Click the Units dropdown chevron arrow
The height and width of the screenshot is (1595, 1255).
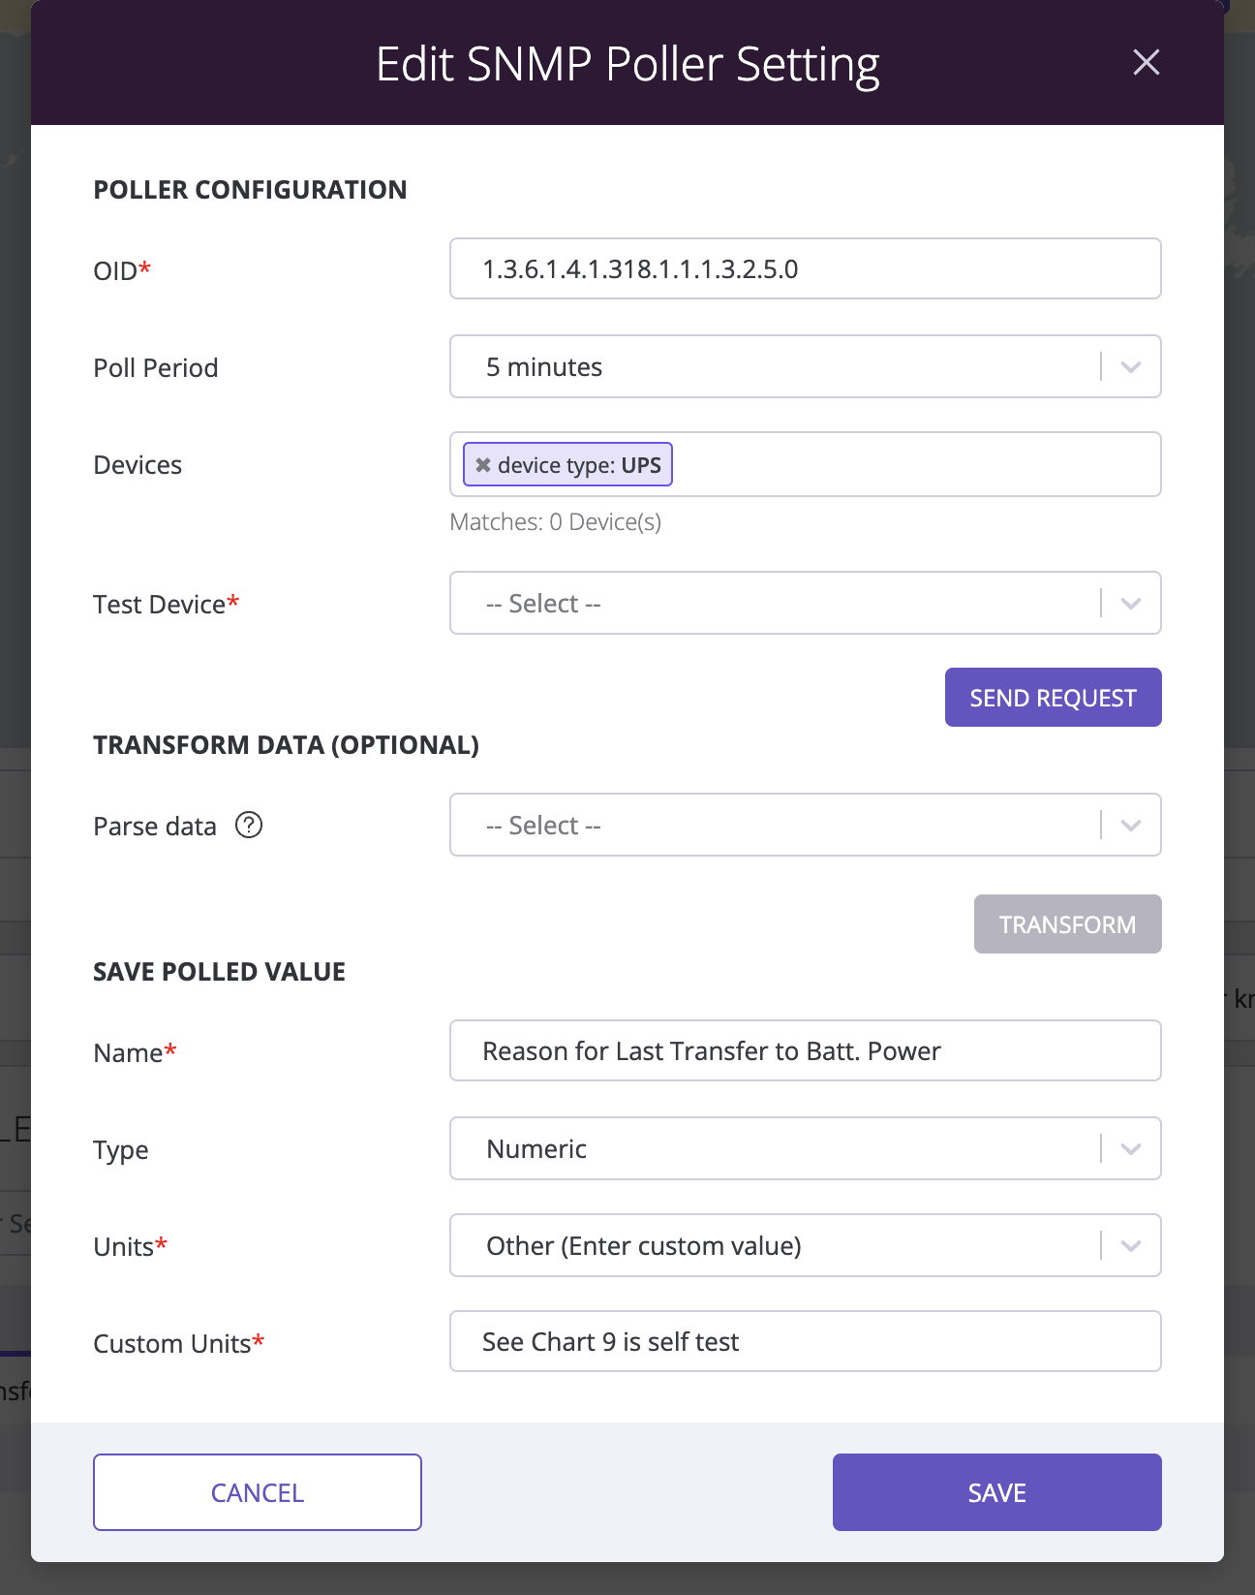[x=1130, y=1246]
